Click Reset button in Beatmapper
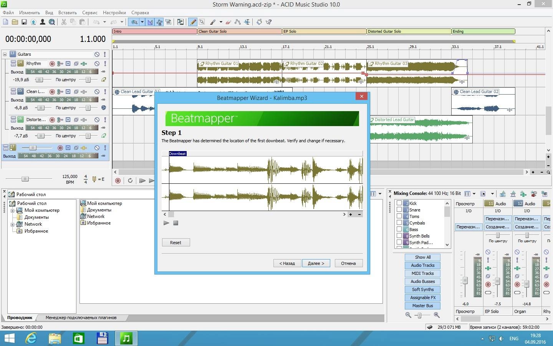This screenshot has width=553, height=346. pyautogui.click(x=176, y=243)
